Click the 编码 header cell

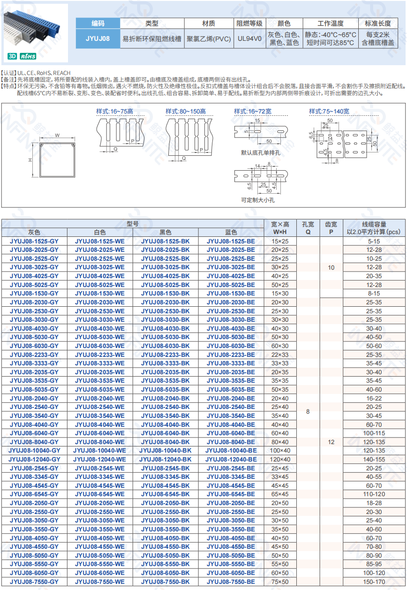click(98, 23)
